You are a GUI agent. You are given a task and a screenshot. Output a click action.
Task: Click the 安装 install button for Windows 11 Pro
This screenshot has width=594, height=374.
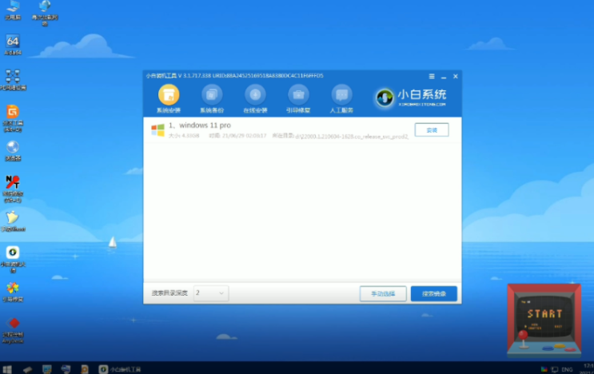(x=432, y=129)
